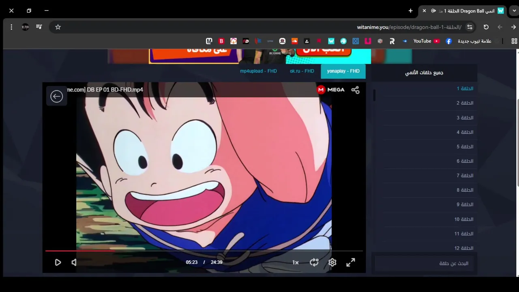
Task: Bookmark this page with star icon
Action: (58, 27)
